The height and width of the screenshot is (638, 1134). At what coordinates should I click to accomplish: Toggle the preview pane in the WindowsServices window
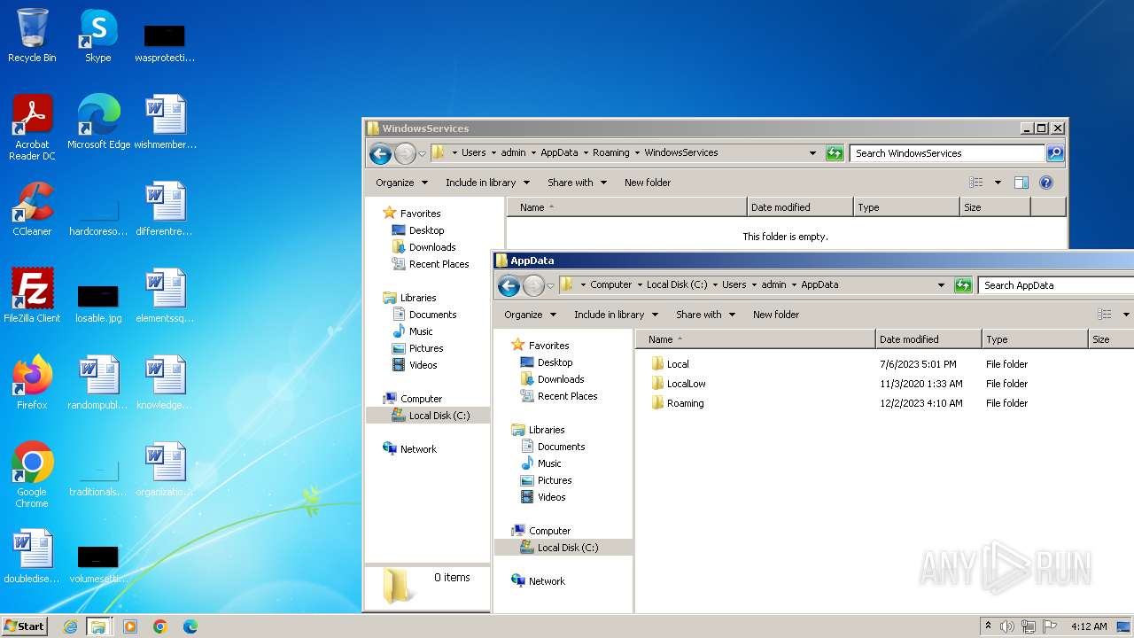click(x=1021, y=183)
